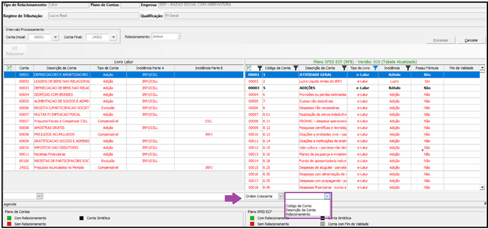Click Tipo de Conta column header
This screenshot has height=229, width=488.
coord(108,68)
